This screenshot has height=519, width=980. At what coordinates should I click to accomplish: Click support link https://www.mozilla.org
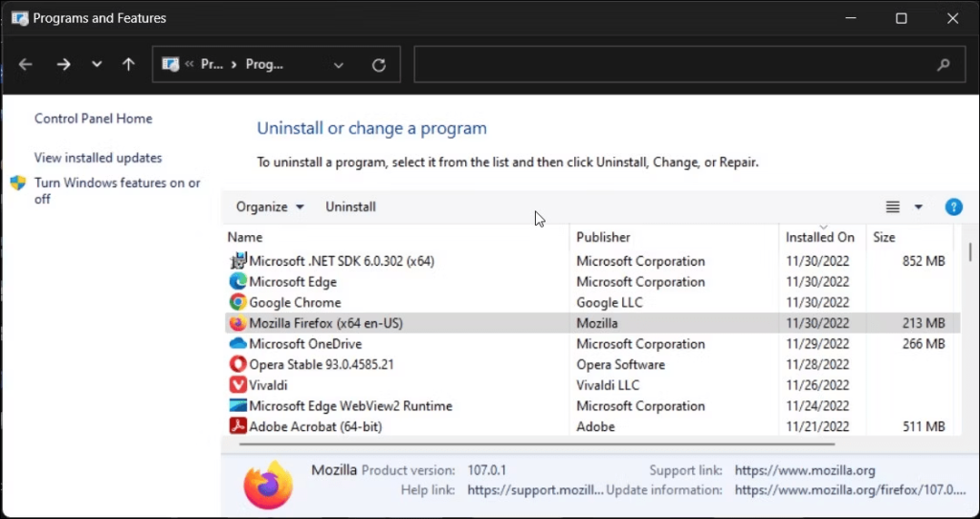(x=805, y=470)
